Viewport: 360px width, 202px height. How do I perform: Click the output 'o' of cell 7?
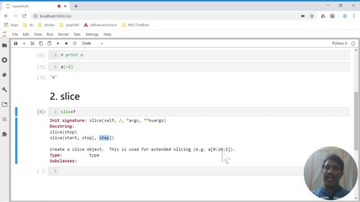coord(53,77)
